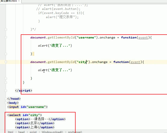
Task: Click the if(event.keyCode == 13) line
Action: (x=61, y=13)
